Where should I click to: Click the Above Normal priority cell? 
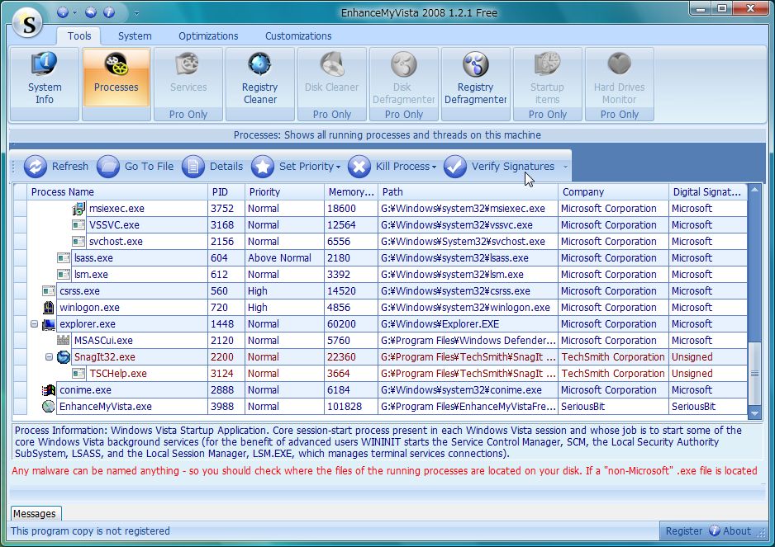pyautogui.click(x=285, y=258)
